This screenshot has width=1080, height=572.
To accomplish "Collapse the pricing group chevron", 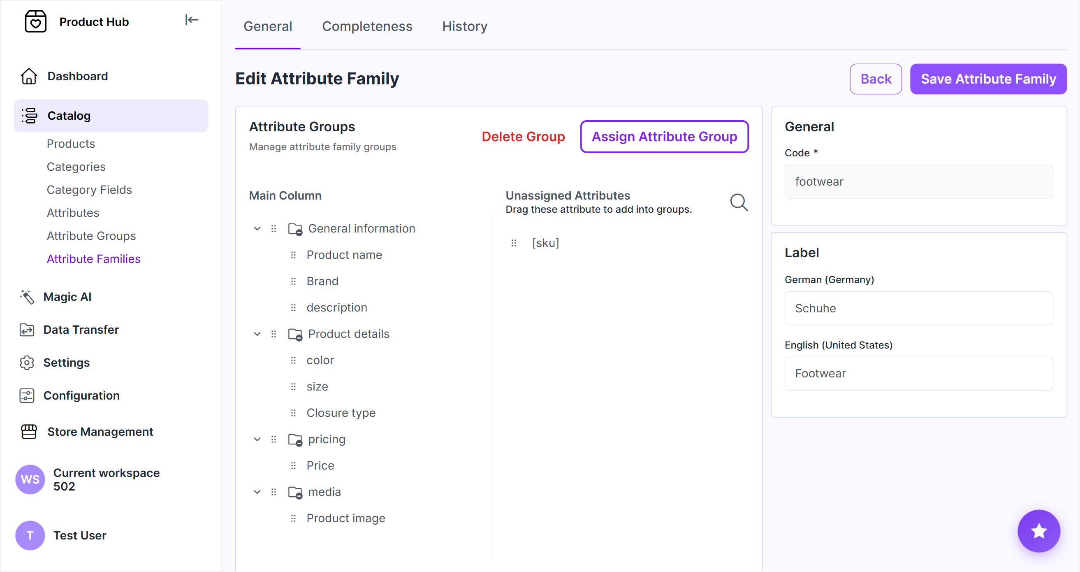I will (257, 439).
